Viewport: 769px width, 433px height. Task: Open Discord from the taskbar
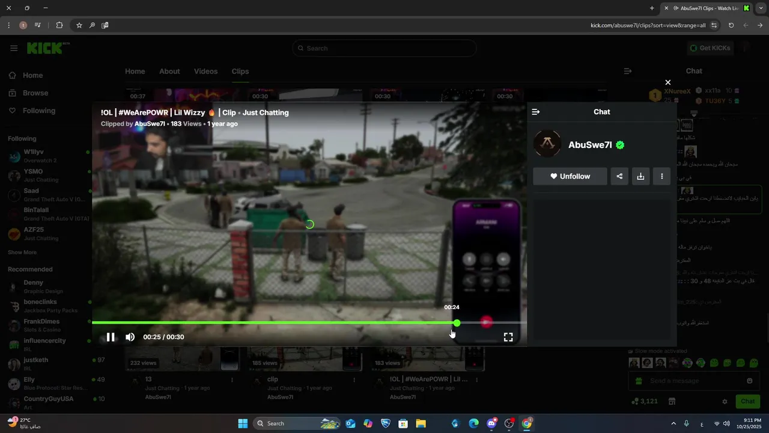coord(491,423)
